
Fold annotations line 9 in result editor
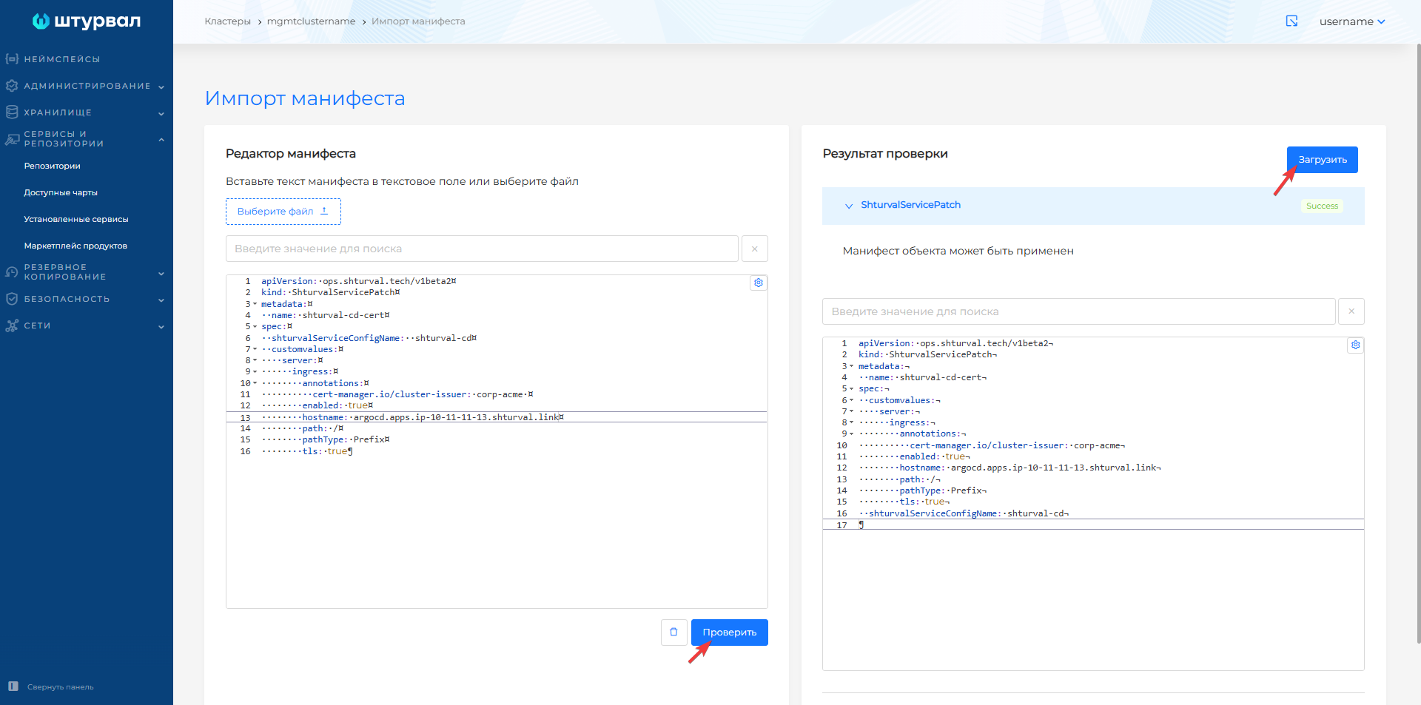click(852, 434)
